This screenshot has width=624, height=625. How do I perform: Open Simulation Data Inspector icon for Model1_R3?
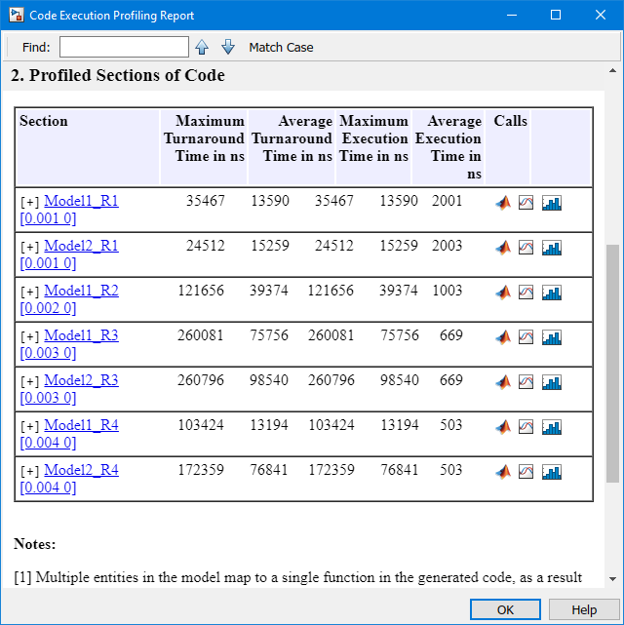pos(526,337)
